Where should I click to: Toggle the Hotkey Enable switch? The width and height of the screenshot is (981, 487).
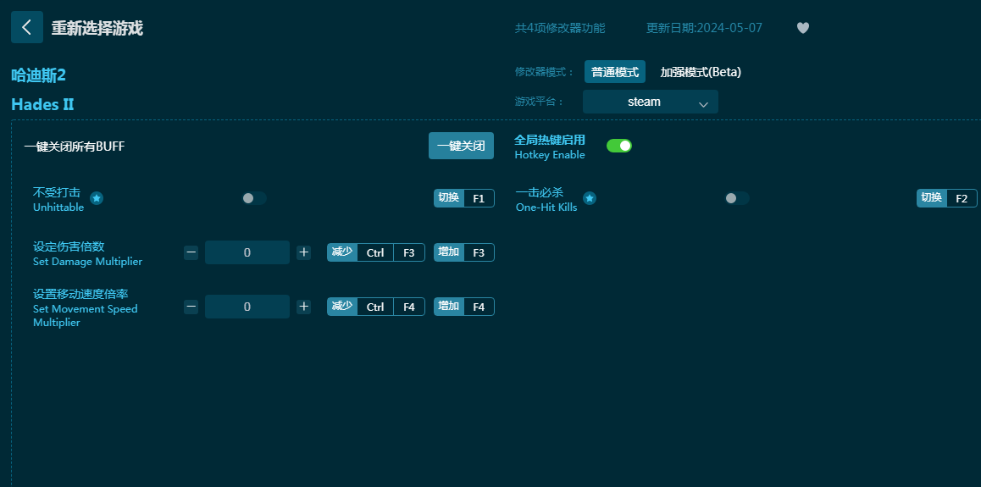[x=618, y=146]
